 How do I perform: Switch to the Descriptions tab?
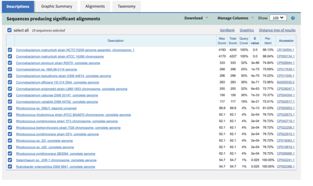click(x=18, y=7)
